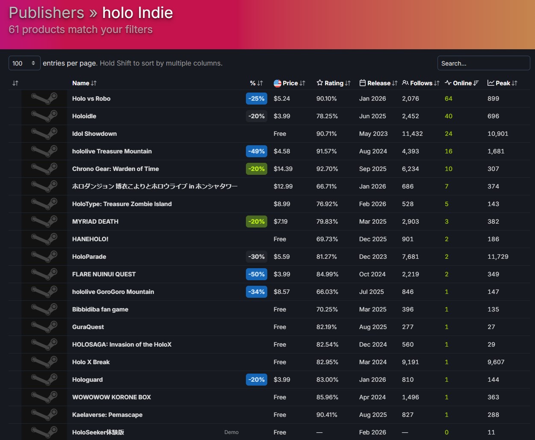Click the HoloParade row thumbnail
The height and width of the screenshot is (440, 535).
pos(44,257)
